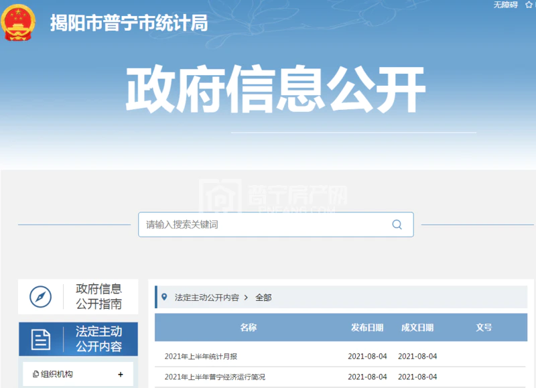Image resolution: width=536 pixels, height=388 pixels.
Task: Select the 组织机构 tree item
Action: (x=57, y=375)
